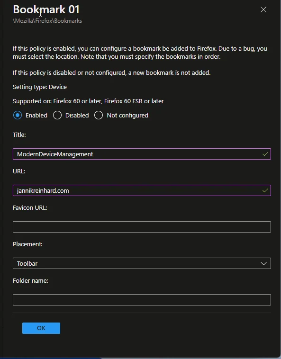Click the Title field green checkmark icon

tap(265, 154)
